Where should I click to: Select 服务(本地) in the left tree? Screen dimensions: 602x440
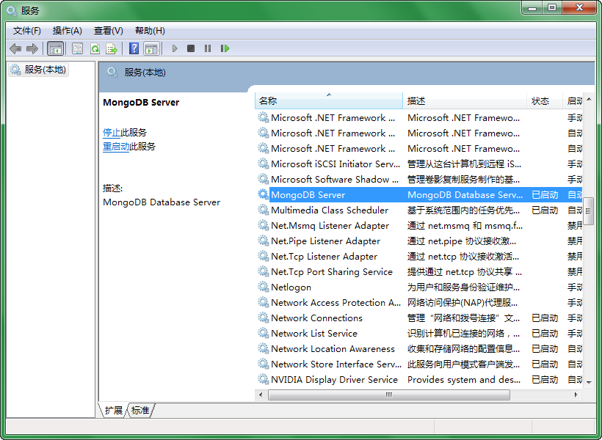pos(45,70)
